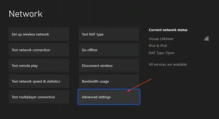This screenshot has width=219, height=119.
Task: Start the Test remote play option
Action: (39, 66)
